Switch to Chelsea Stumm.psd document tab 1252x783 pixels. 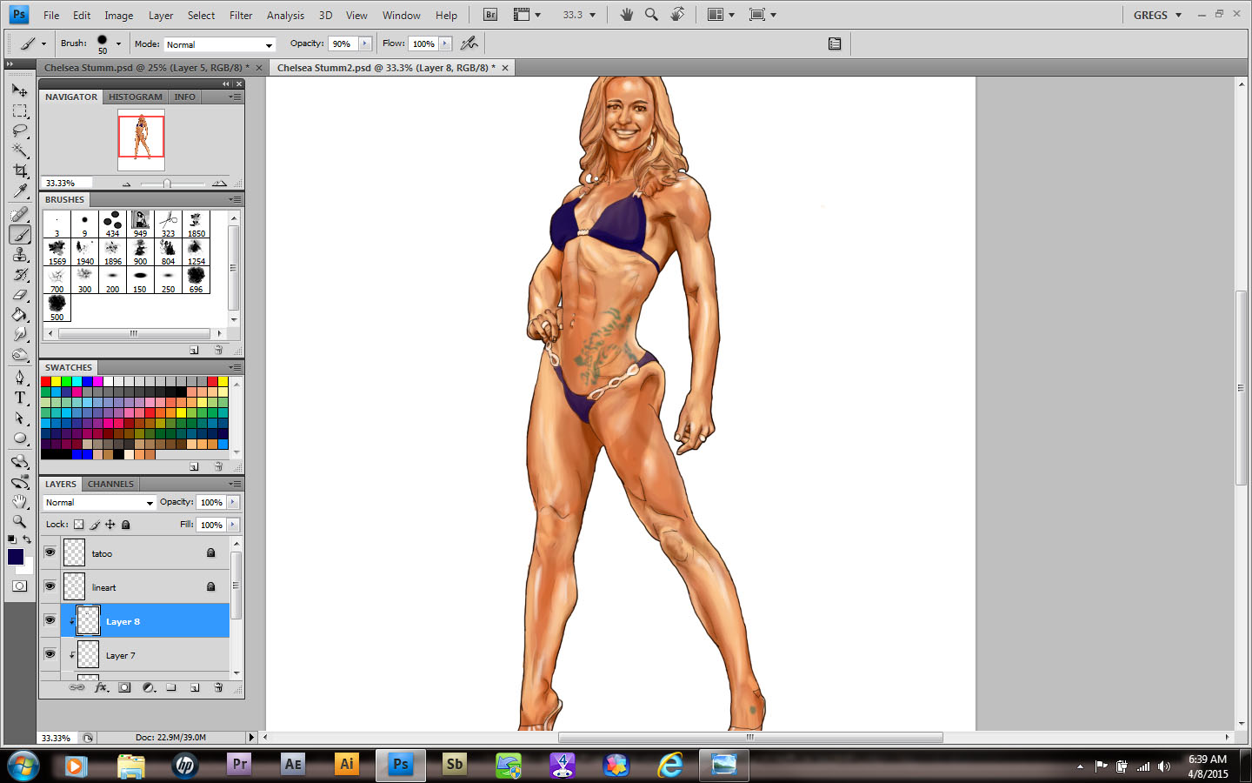(145, 68)
